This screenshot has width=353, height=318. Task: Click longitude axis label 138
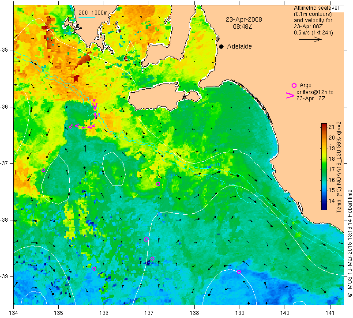pos(194,313)
